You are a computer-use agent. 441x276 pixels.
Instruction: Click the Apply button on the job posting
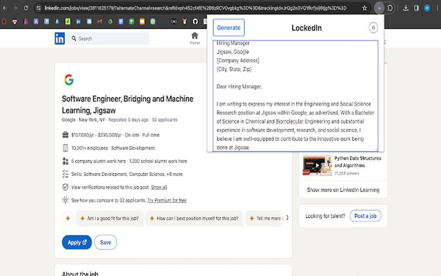coord(77,242)
